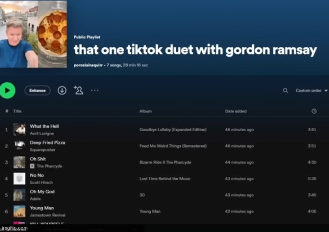Screen dimensions: 329x232
Task: Click the Download playlist icon
Action: pos(62,90)
